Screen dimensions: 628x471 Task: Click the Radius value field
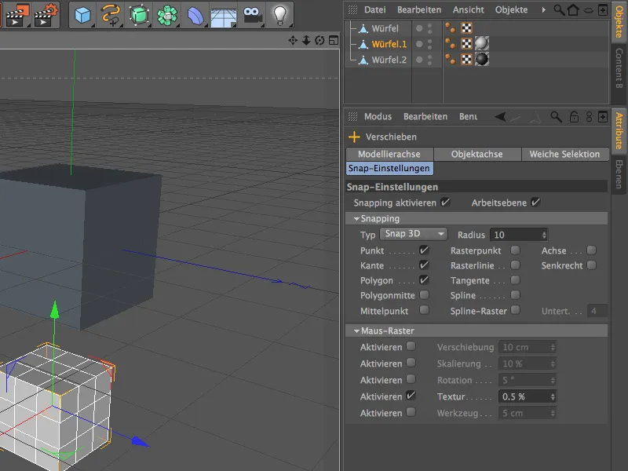(514, 235)
